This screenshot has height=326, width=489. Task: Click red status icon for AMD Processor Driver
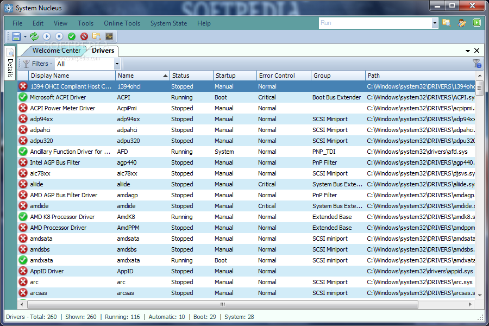point(23,228)
